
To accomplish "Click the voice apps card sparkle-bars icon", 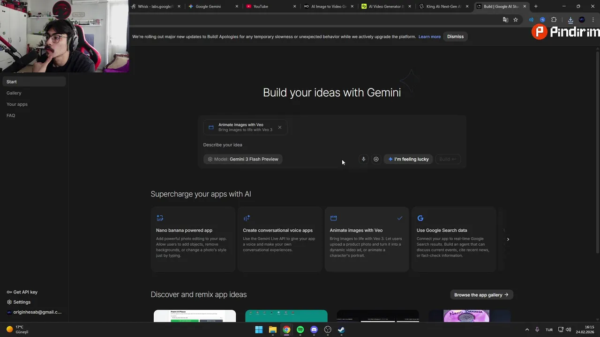I will tap(247, 218).
